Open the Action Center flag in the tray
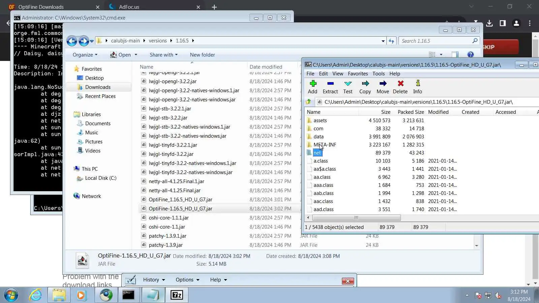Viewport: 539px width, 303px height. click(x=478, y=296)
